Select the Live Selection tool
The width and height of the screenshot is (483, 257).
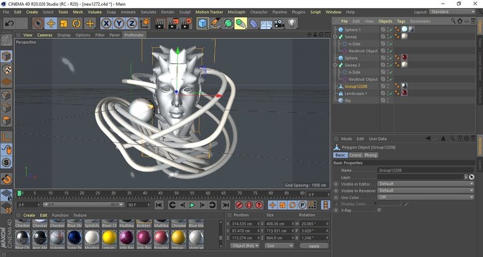click(38, 24)
